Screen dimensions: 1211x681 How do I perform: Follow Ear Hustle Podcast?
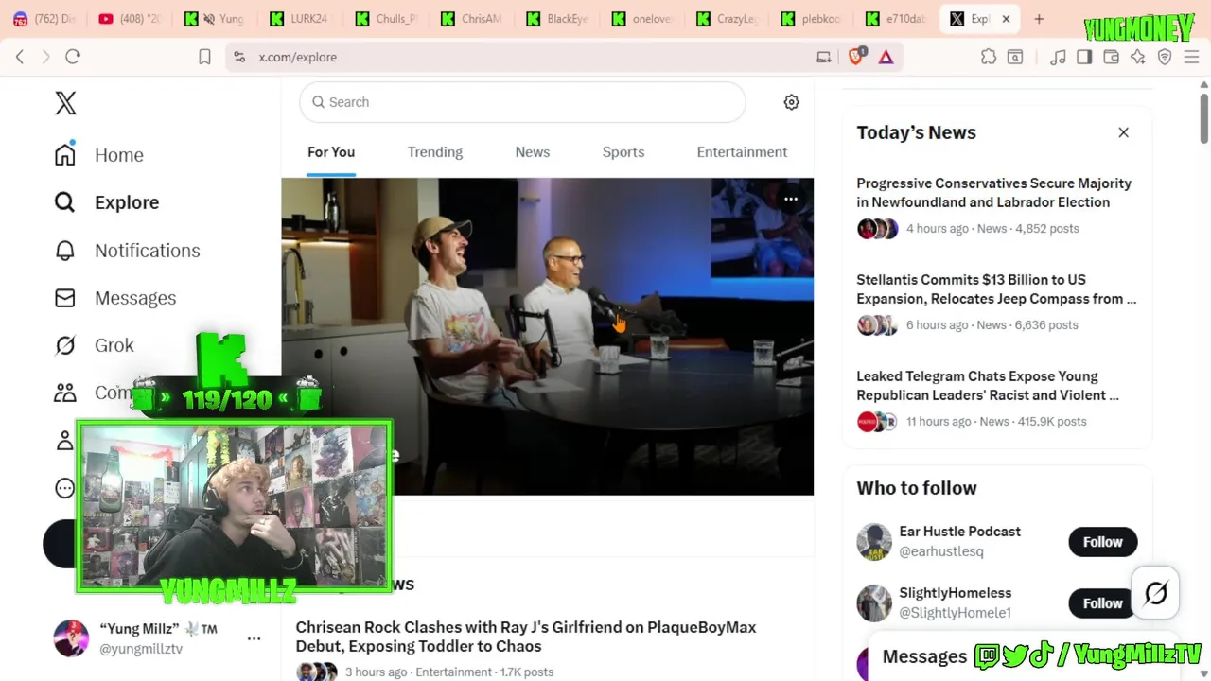click(x=1102, y=542)
